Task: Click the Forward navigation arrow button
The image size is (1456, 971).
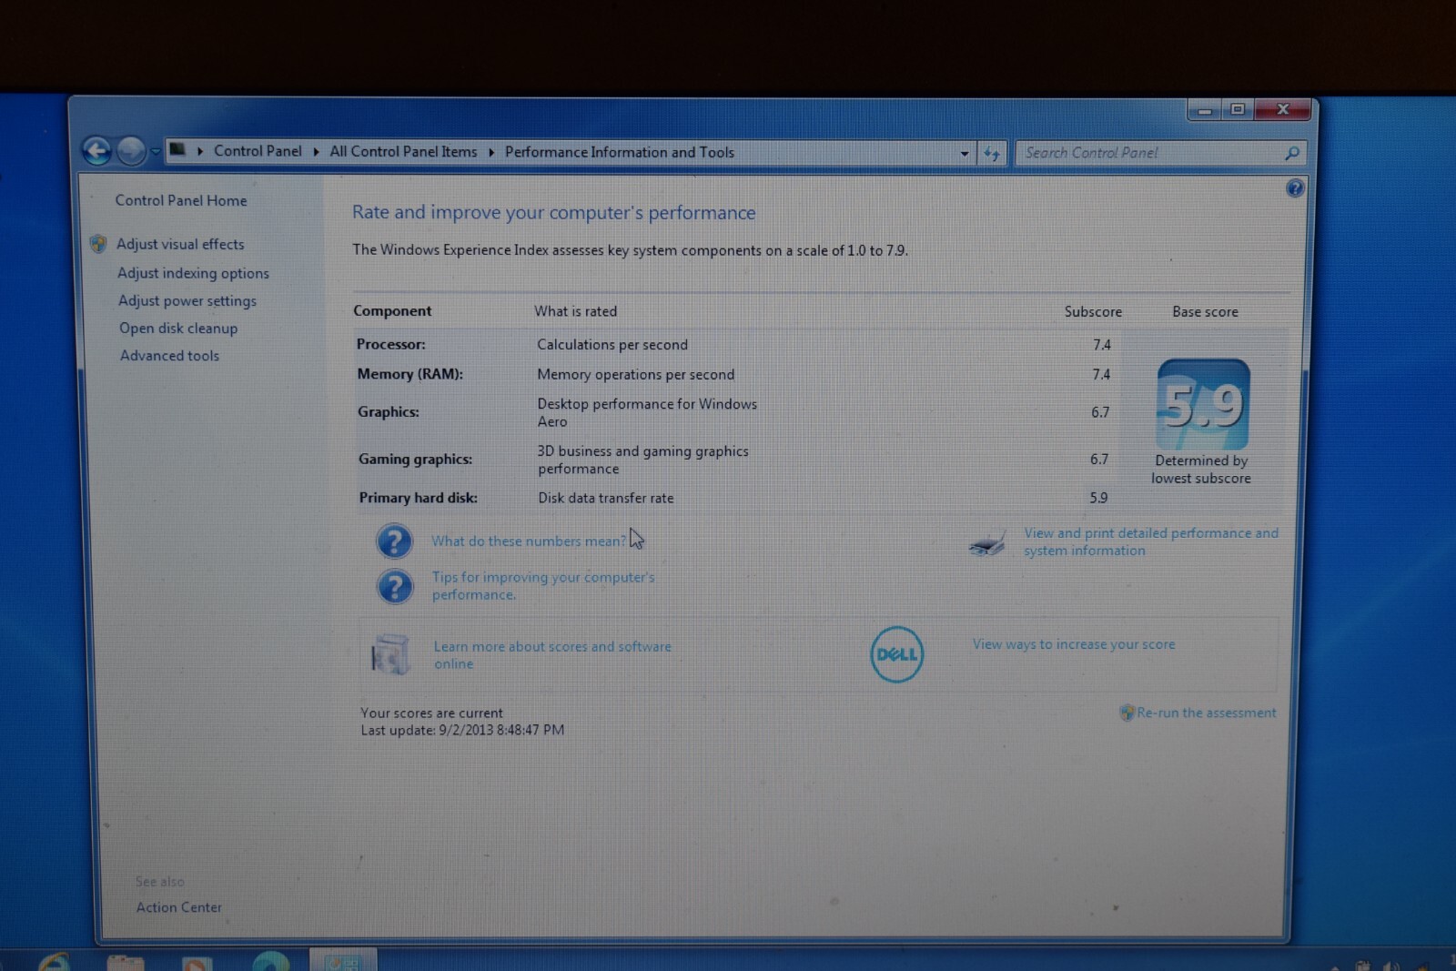Action: [131, 151]
